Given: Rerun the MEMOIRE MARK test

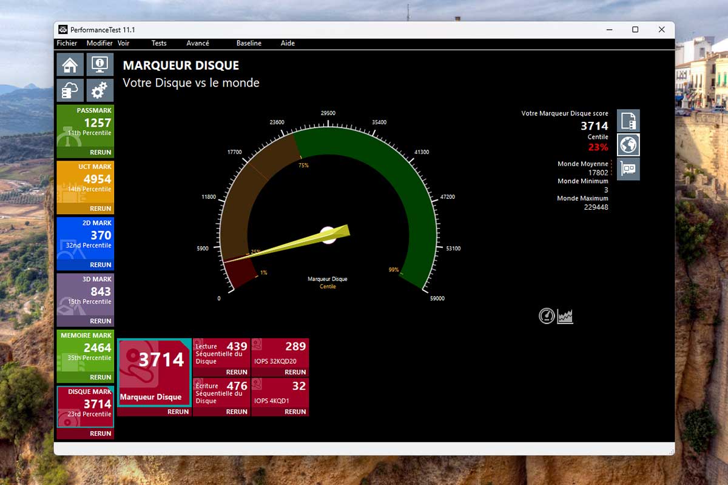Looking at the screenshot, I should point(101,377).
